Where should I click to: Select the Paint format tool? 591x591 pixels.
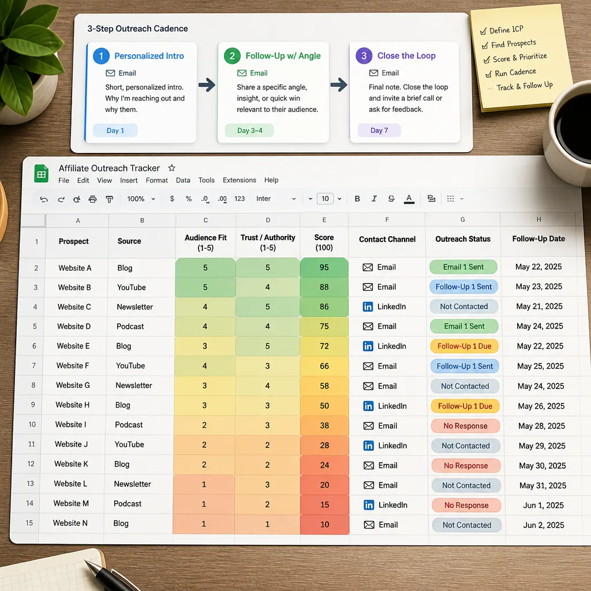[109, 199]
